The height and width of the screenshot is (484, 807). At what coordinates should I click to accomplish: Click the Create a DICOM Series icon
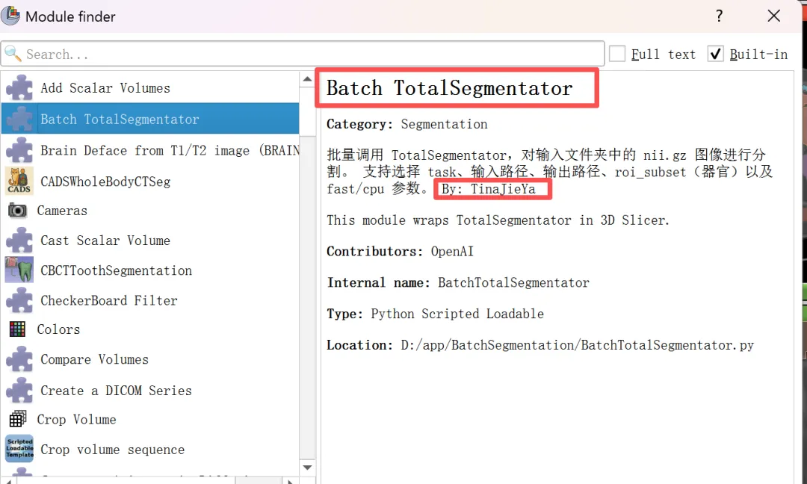[19, 390]
